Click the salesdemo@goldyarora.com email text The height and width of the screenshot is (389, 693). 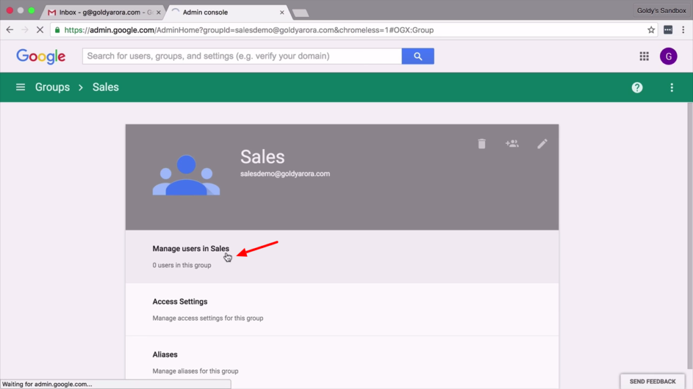285,173
